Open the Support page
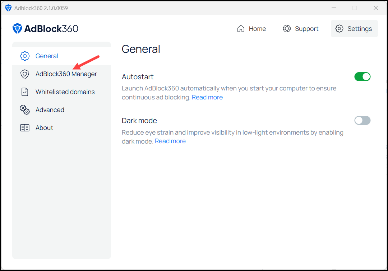The image size is (388, 271). click(301, 29)
